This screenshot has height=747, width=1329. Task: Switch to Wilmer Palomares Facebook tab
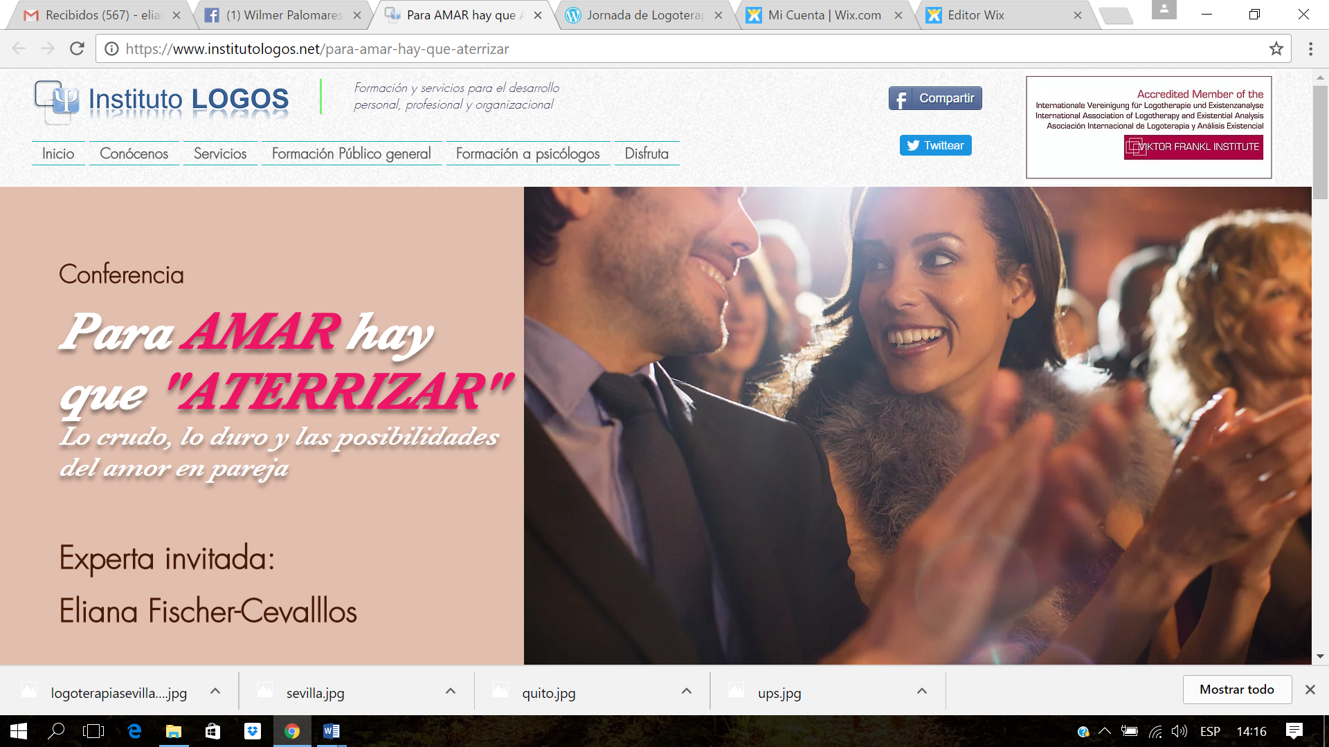pos(284,15)
